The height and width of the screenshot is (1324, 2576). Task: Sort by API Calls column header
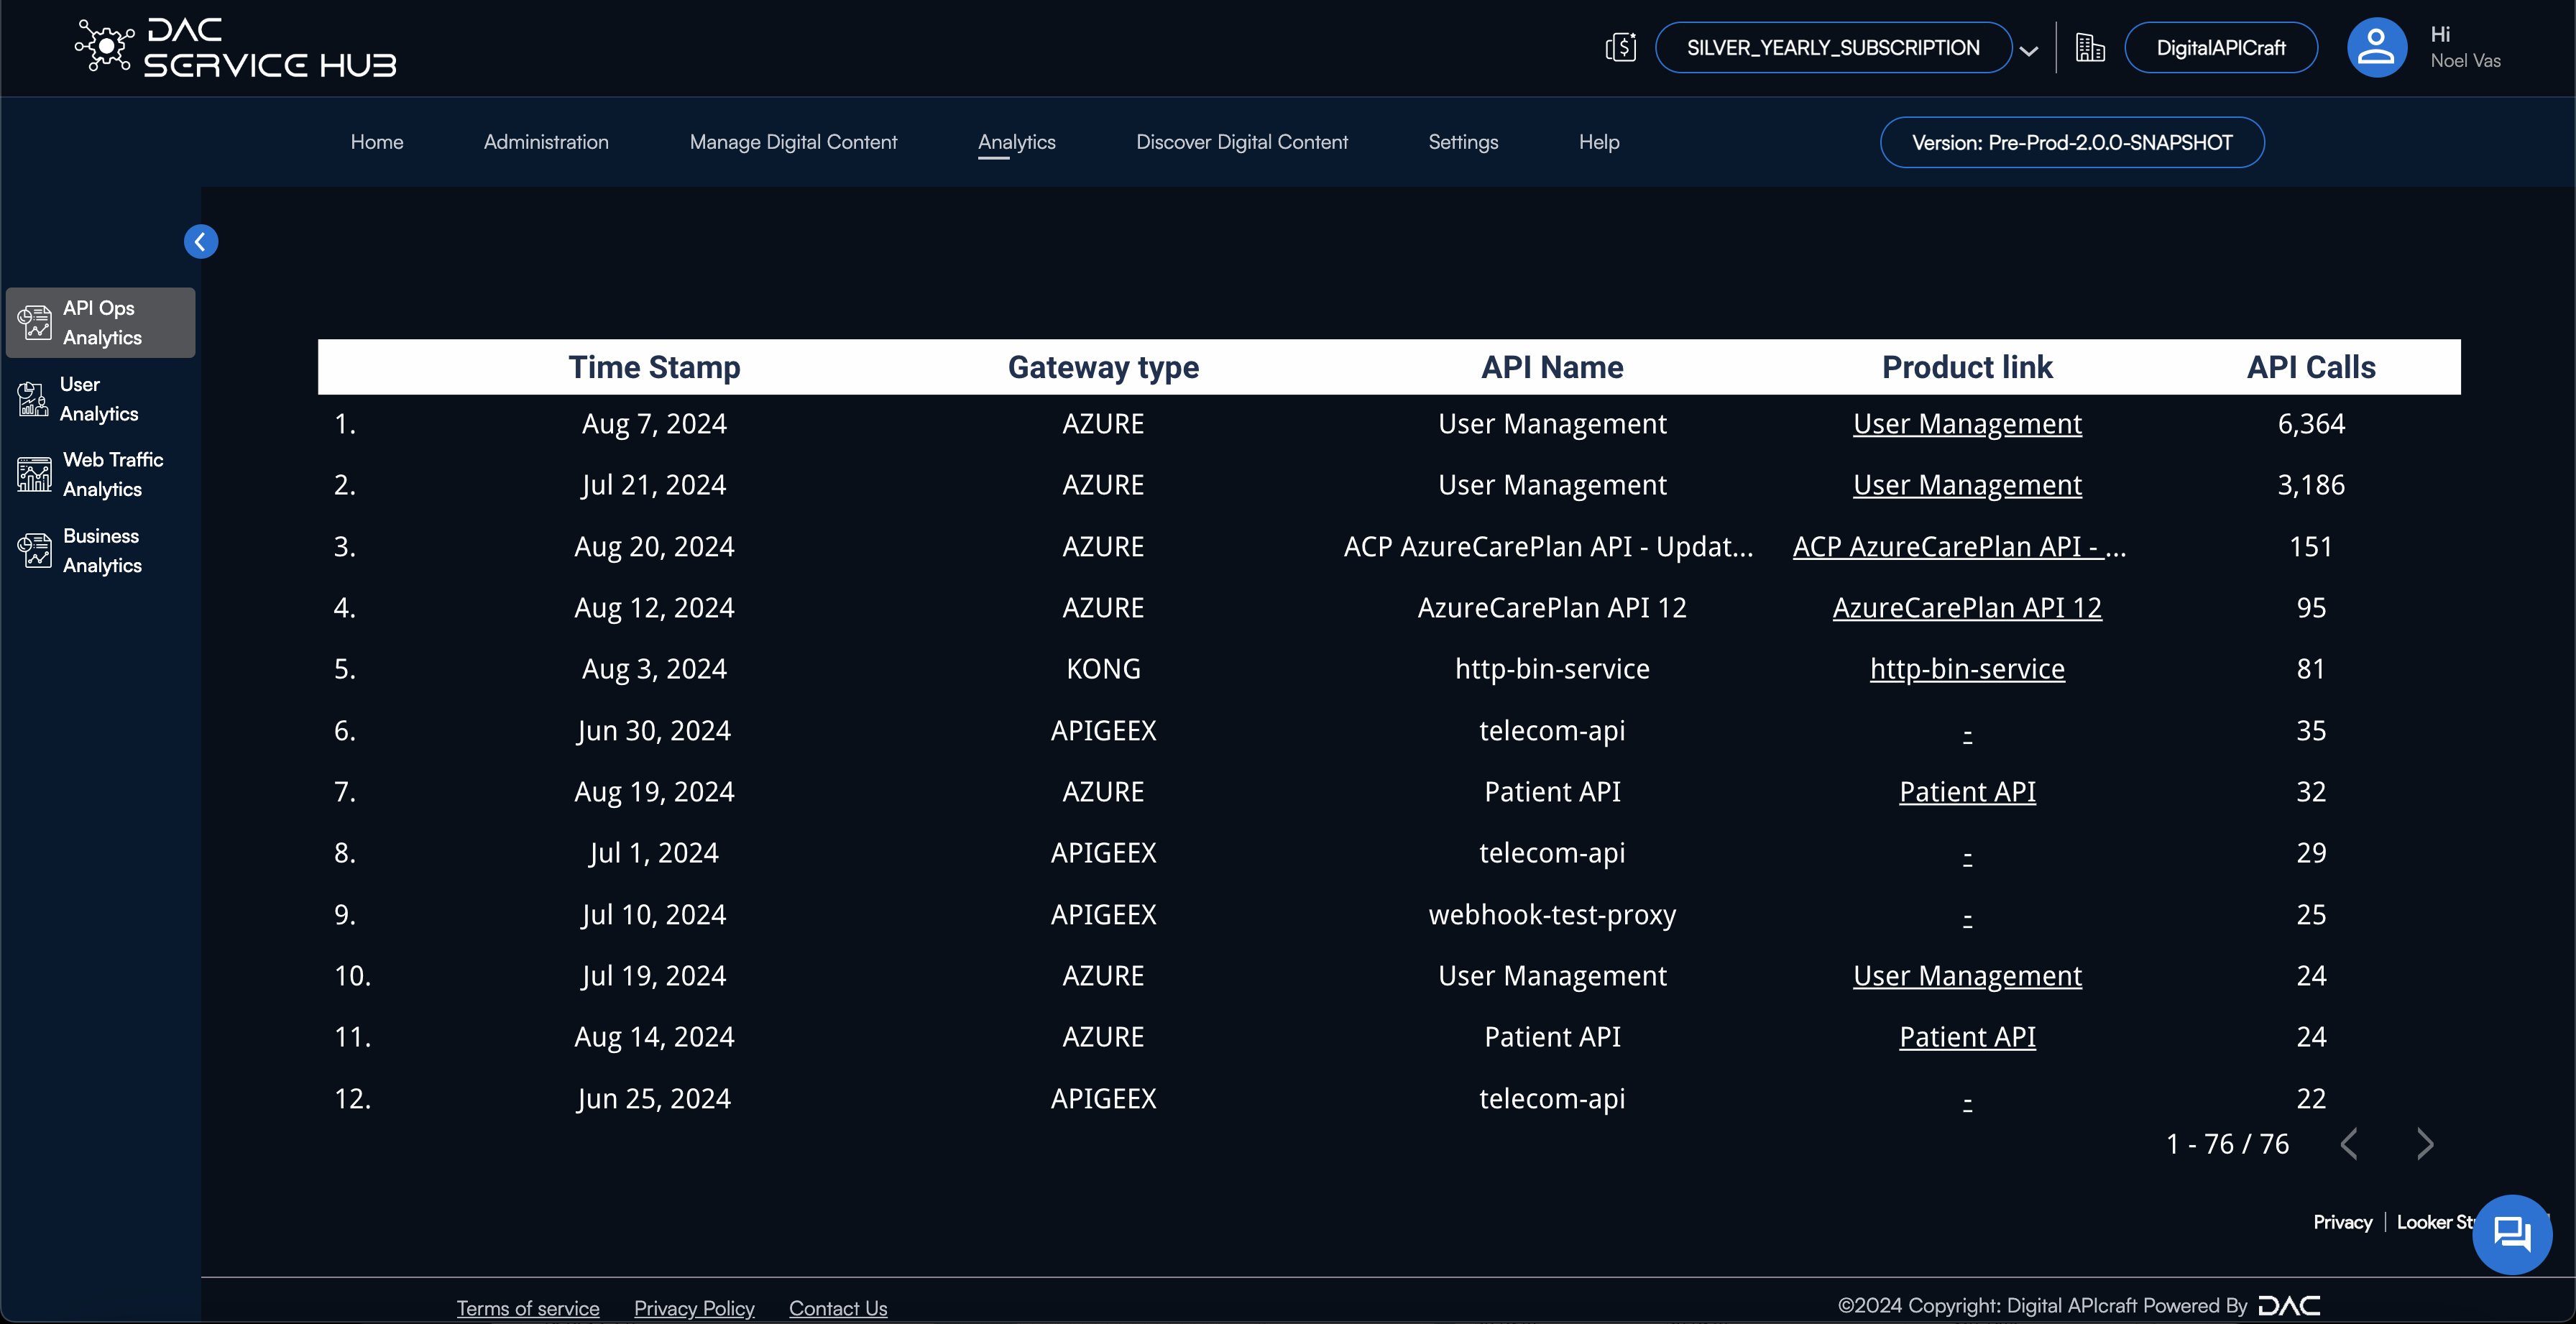click(2311, 367)
